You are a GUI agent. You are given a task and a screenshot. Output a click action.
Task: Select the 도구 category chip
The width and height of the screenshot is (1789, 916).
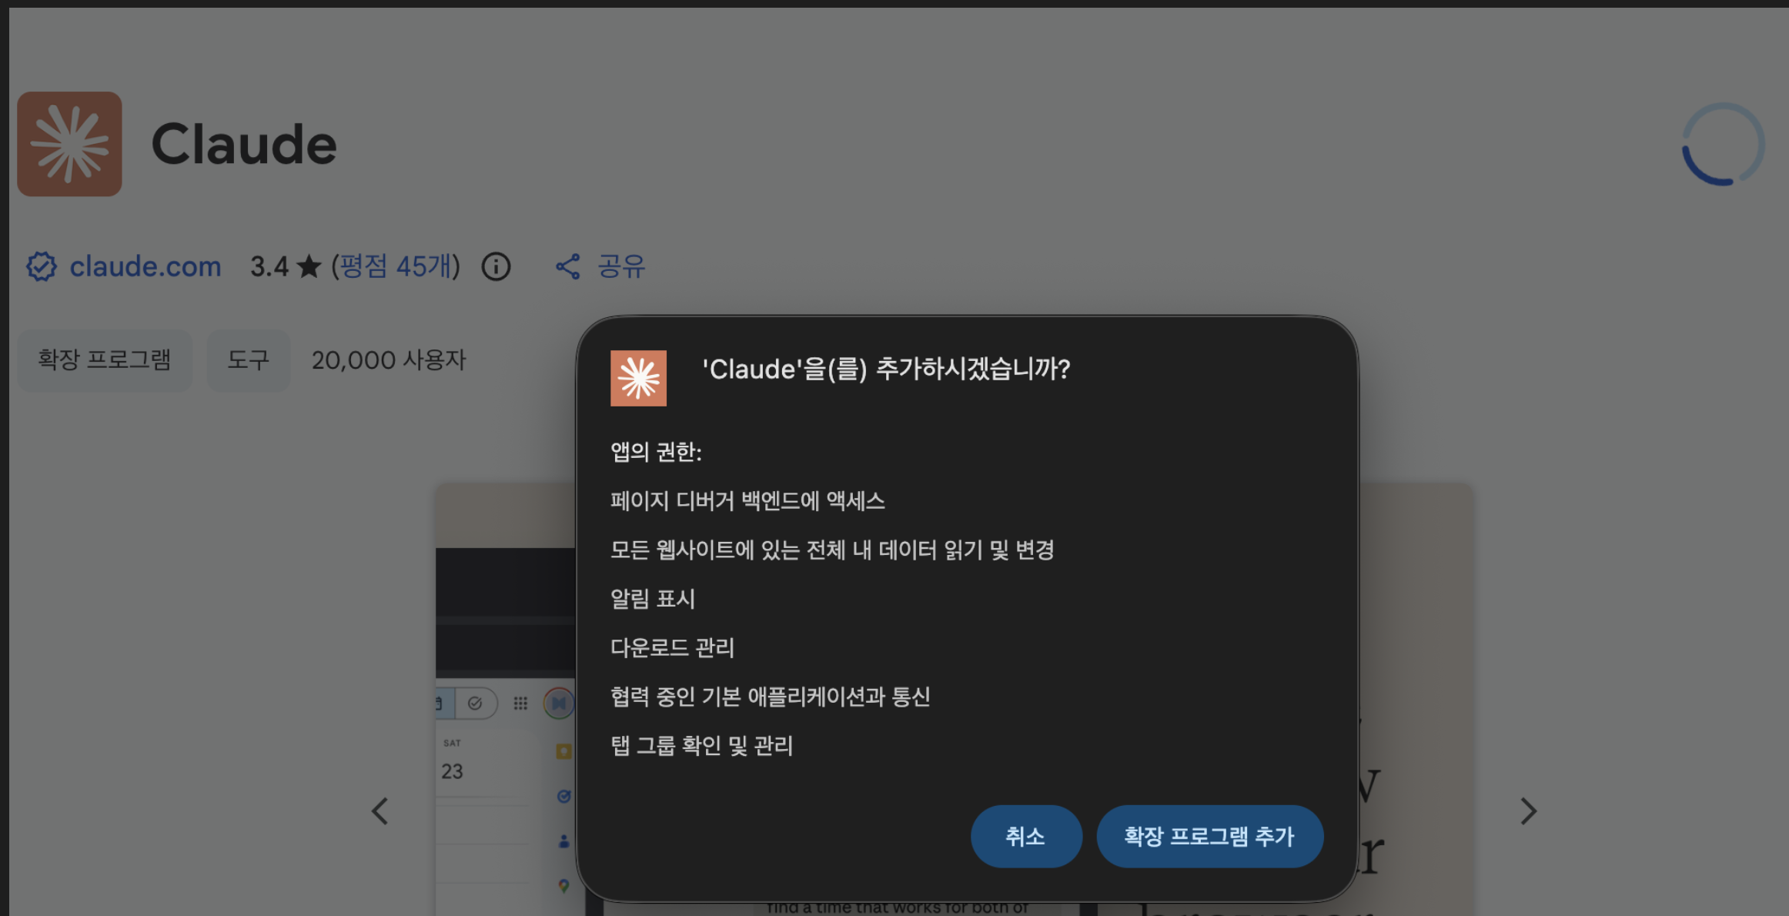click(248, 360)
